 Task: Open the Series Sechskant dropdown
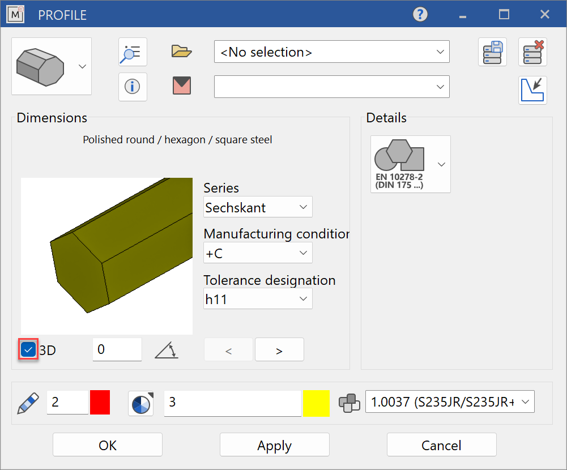258,207
